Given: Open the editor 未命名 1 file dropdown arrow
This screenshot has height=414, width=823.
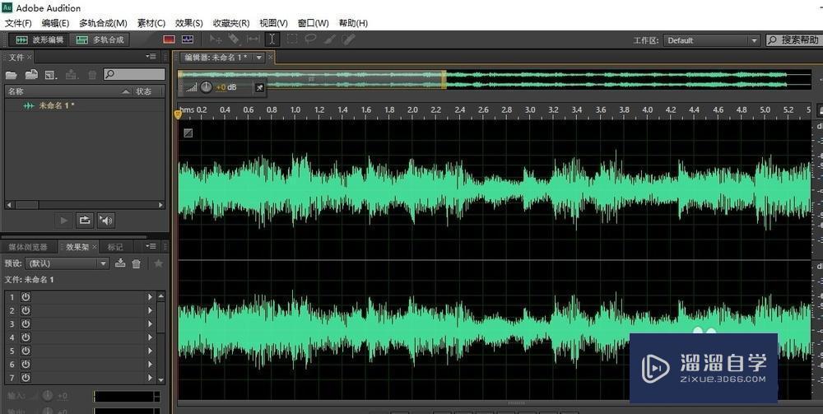Looking at the screenshot, I should tap(258, 58).
